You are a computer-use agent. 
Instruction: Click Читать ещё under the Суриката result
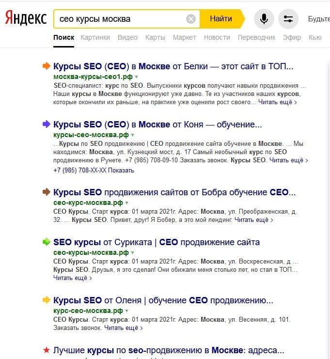click(72, 278)
